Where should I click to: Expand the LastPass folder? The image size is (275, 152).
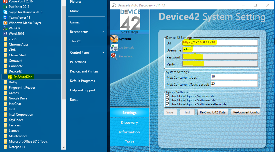(x=12, y=125)
